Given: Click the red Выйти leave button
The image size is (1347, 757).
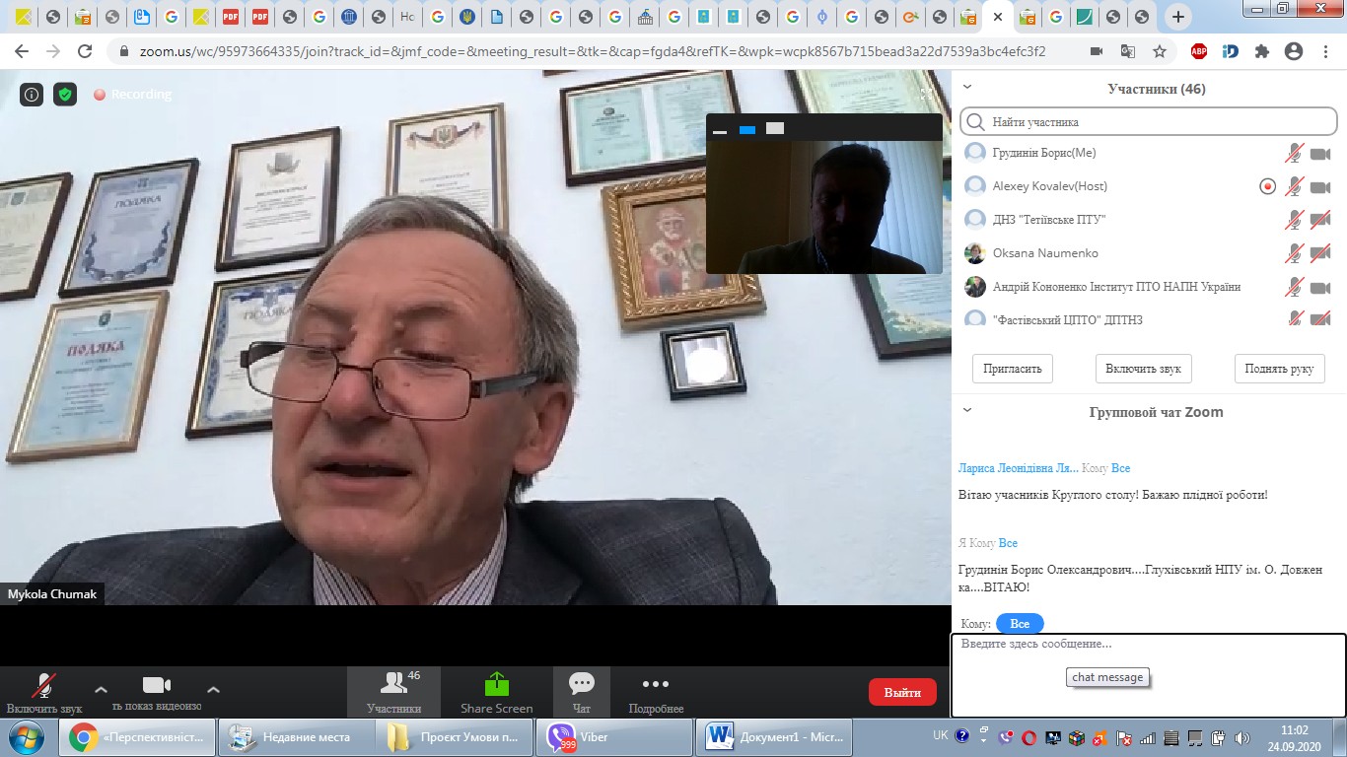Looking at the screenshot, I should 902,692.
